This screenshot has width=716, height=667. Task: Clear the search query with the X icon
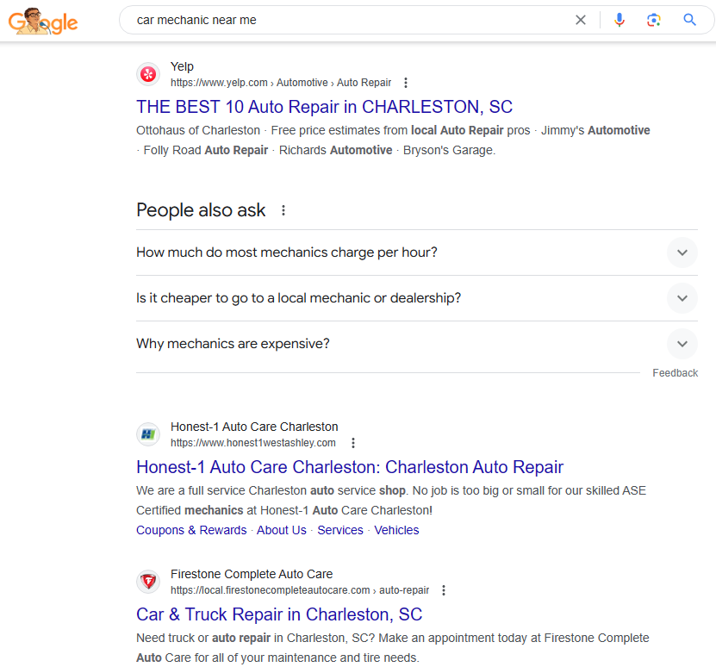pos(581,19)
